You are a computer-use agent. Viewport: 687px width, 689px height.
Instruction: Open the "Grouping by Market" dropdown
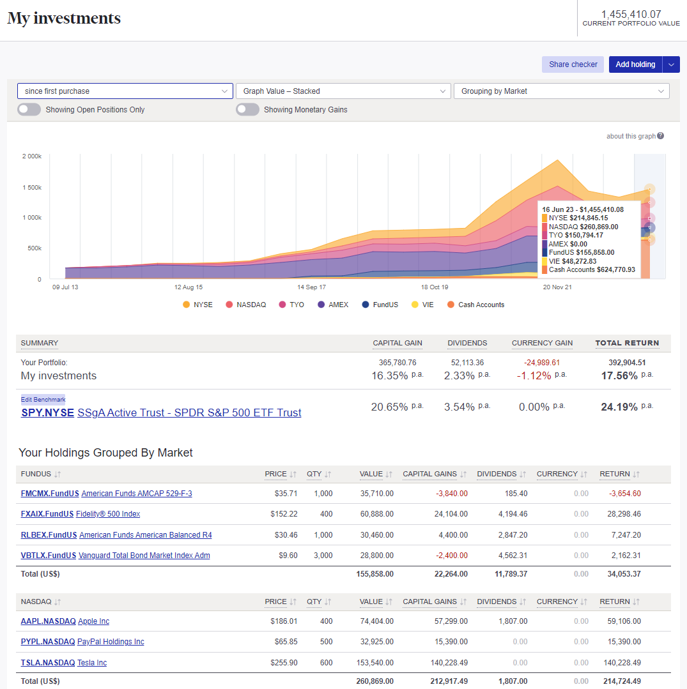tap(561, 91)
